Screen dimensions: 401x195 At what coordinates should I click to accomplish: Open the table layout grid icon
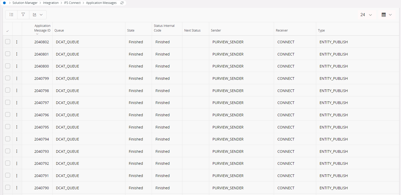(384, 15)
